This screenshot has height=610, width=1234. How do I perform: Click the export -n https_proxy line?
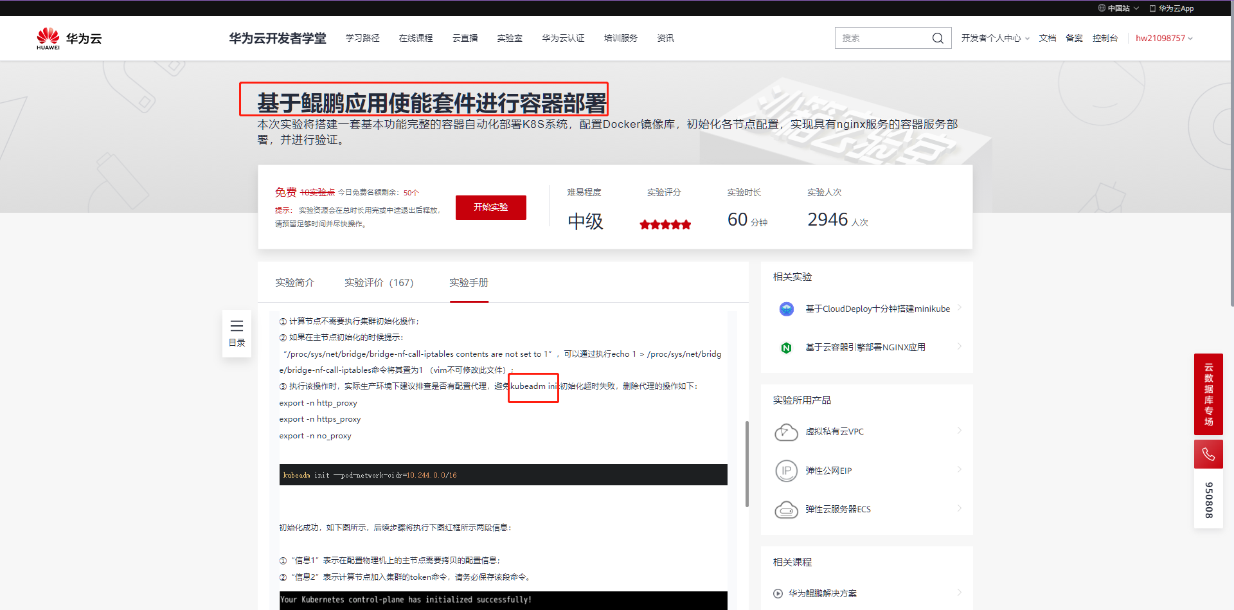click(320, 419)
